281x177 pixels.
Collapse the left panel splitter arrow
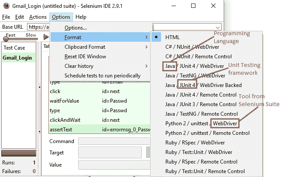click(x=39, y=87)
